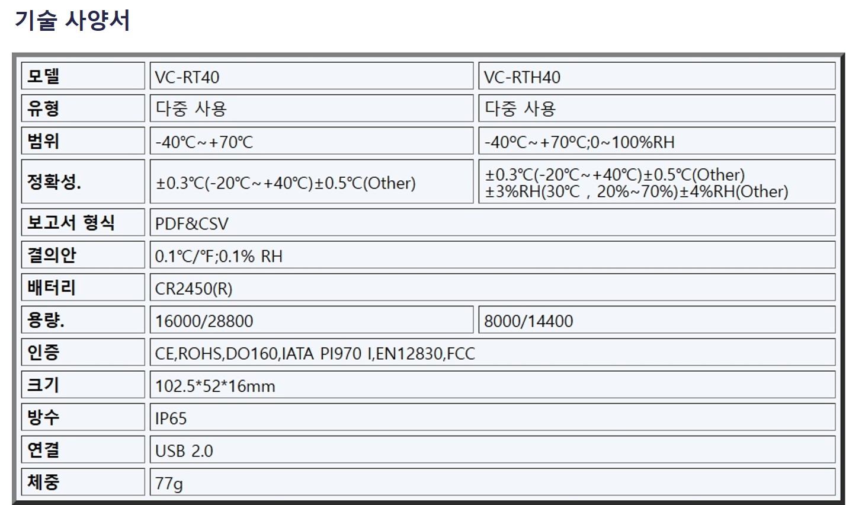
Task: Select the accuracy cell mentioning ±3%RH
Action: click(656, 183)
